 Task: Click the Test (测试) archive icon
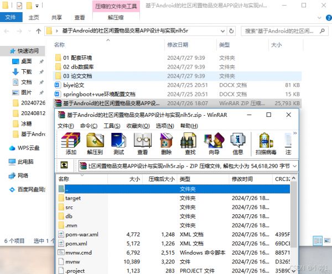pyautogui.click(x=118, y=143)
